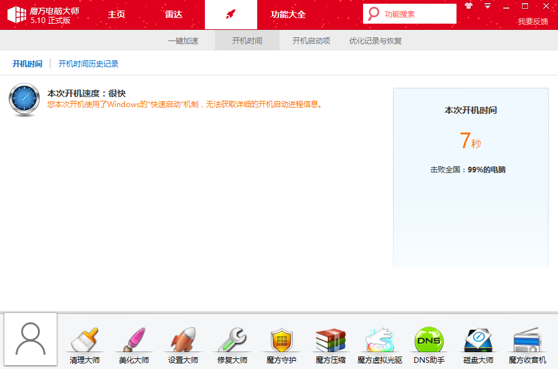Image resolution: width=558 pixels, height=369 pixels.
Task: Launch 魔方收音机 radio icon
Action: point(527,345)
